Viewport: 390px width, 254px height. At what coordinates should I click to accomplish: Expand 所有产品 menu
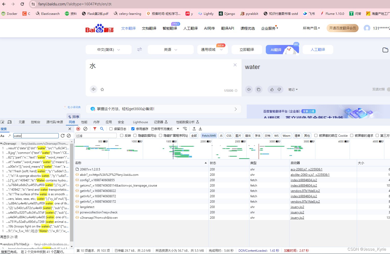(311, 28)
